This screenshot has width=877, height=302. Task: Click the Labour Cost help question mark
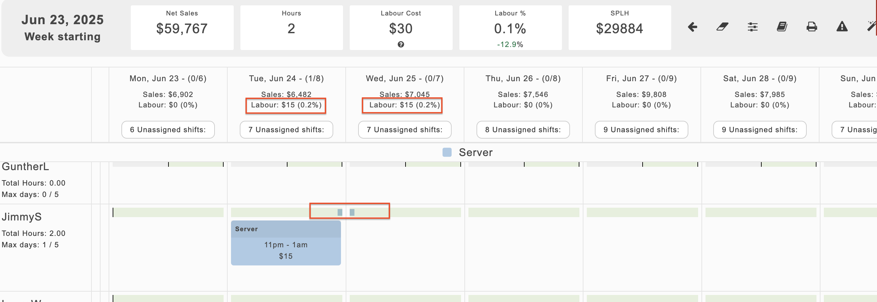401,45
